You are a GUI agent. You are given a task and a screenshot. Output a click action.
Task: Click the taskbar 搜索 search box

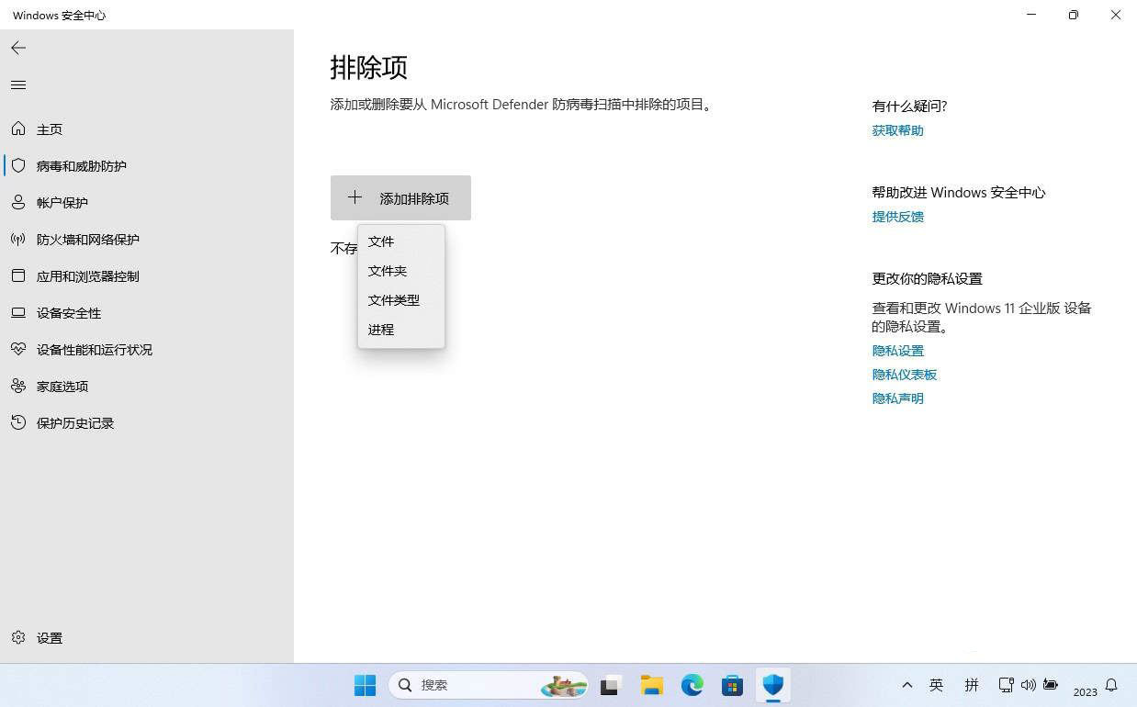(x=478, y=685)
